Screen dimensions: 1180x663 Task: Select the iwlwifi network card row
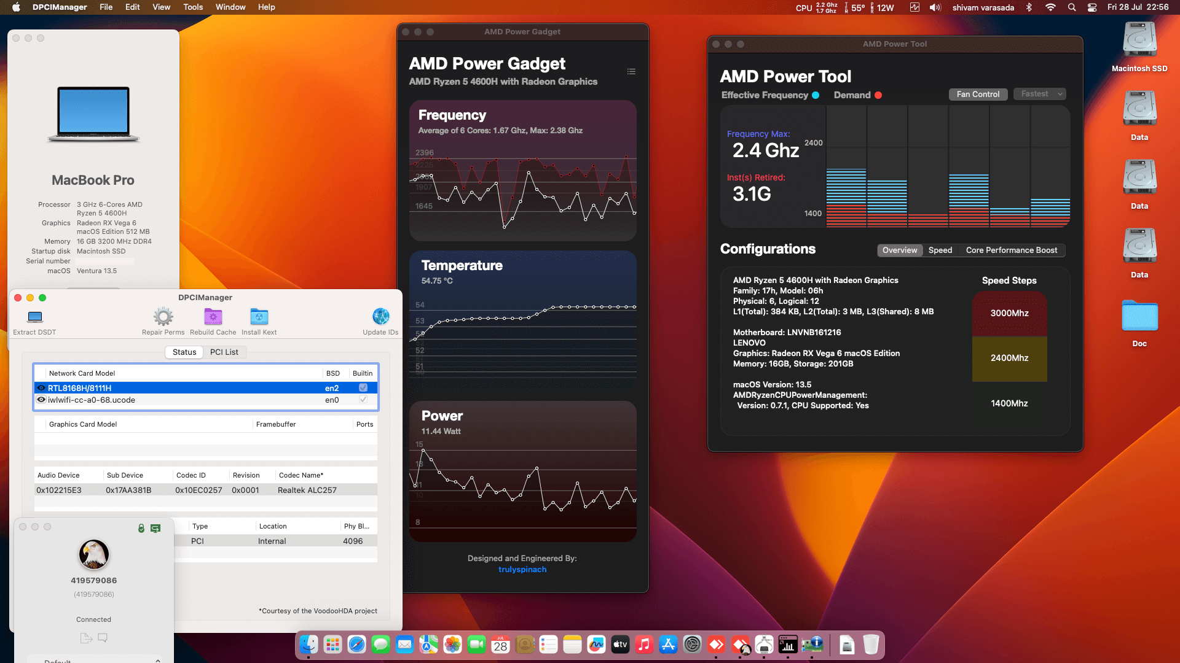(184, 400)
